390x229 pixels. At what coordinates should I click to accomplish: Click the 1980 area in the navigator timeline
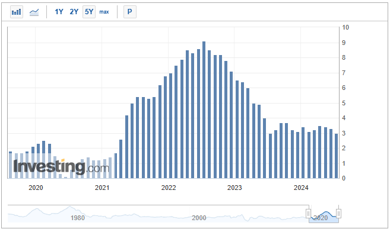(x=78, y=218)
